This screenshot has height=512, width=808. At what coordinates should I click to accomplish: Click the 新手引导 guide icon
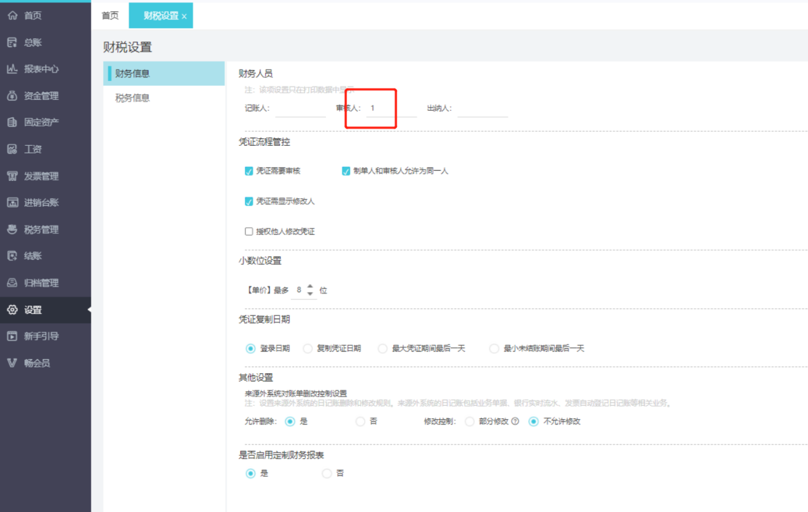coord(12,336)
